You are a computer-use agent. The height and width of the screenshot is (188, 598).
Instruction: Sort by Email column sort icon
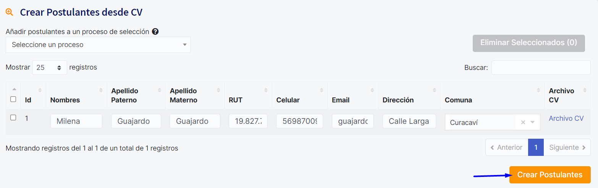click(x=372, y=90)
